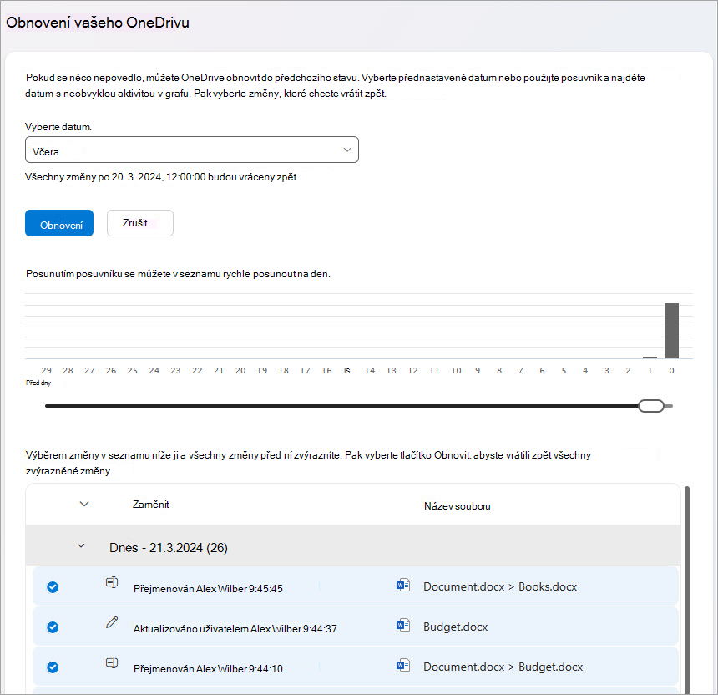Uncheck the Aktualizováno 9:44:37 change row
Viewport: 718px width, 695px height.
coord(53,627)
